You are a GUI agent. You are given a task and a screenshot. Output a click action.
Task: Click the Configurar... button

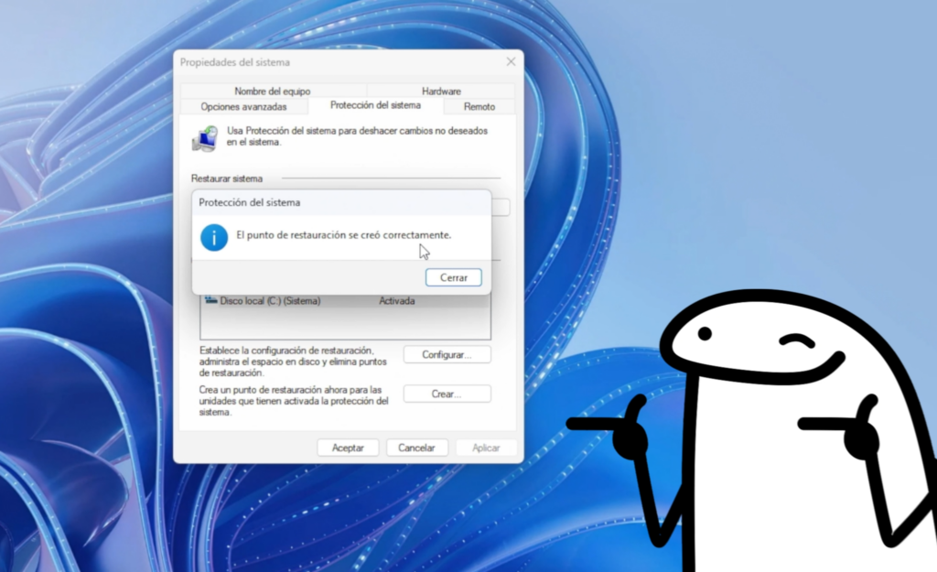coord(447,354)
